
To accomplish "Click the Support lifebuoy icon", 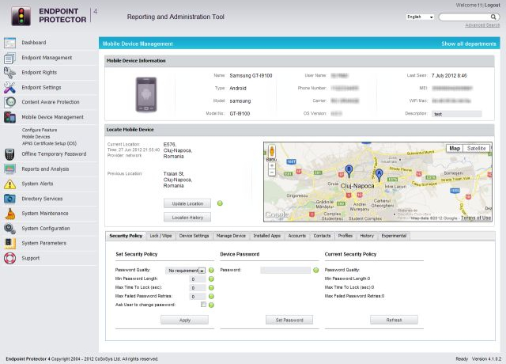I will (x=9, y=258).
